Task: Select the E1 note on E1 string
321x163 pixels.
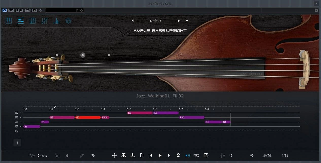Action: (x=32, y=126)
